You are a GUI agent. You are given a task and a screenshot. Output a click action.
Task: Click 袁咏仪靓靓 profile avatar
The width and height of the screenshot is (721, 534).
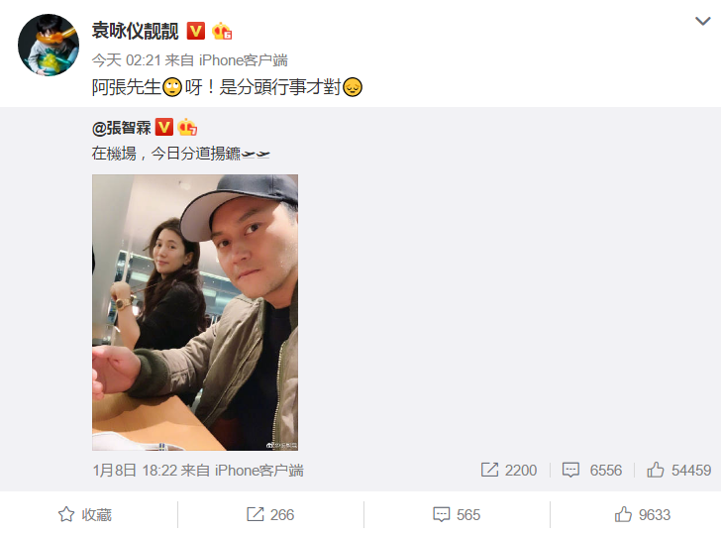[x=49, y=45]
